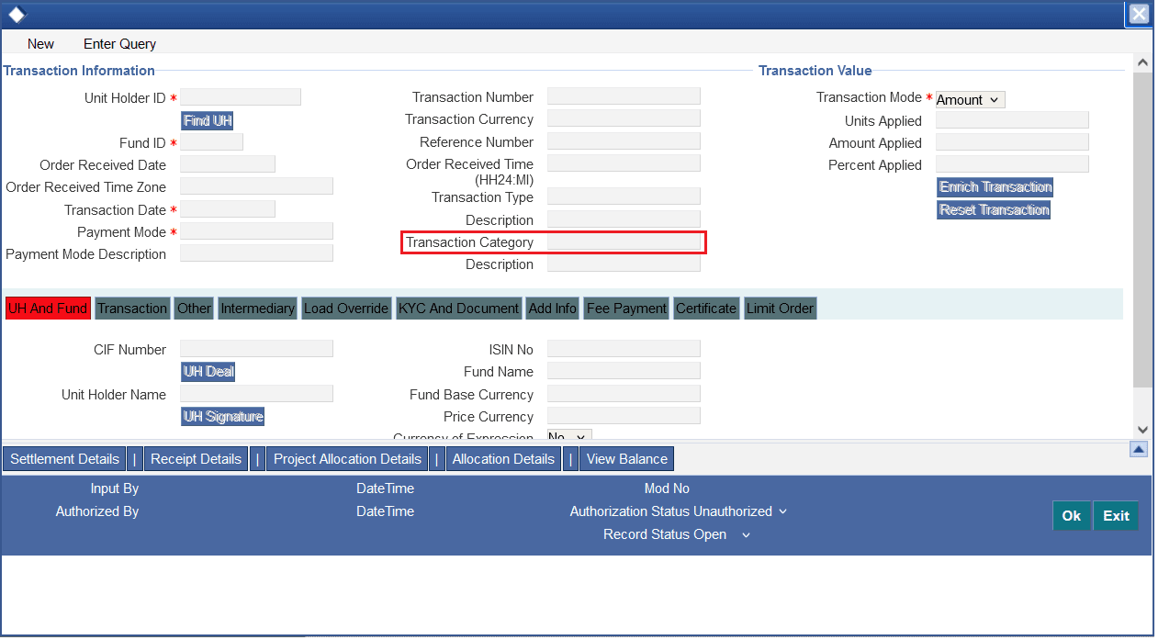This screenshot has width=1158, height=640.
Task: Click the Fund Name field
Action: coord(624,371)
